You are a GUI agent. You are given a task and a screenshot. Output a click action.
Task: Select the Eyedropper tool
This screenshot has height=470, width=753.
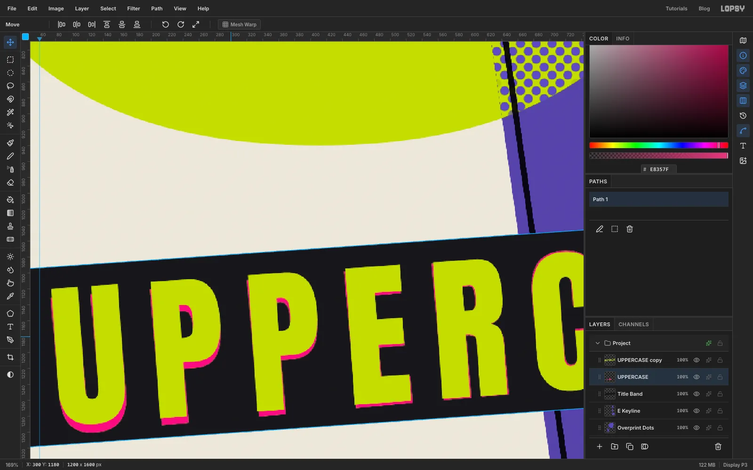tap(10, 296)
